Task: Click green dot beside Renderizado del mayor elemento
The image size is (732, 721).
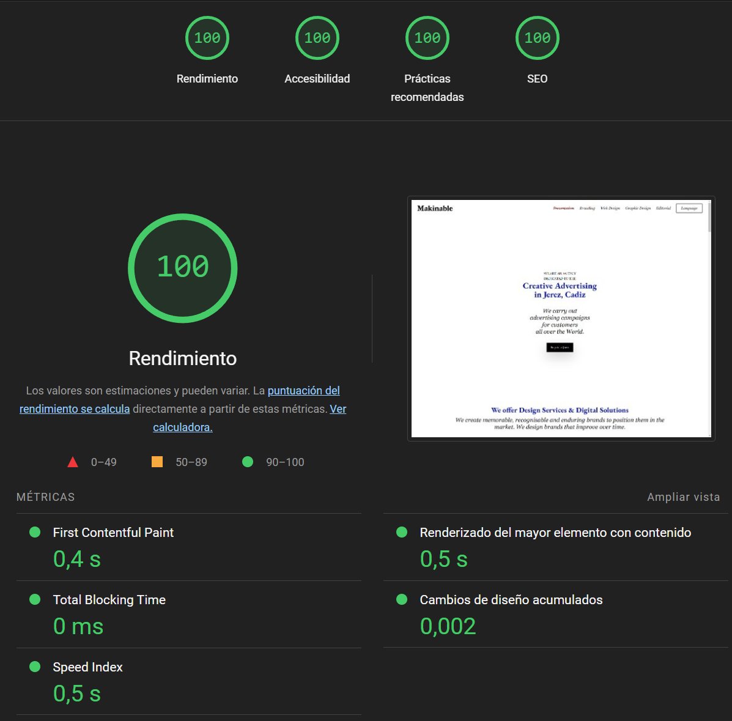Action: click(x=402, y=532)
